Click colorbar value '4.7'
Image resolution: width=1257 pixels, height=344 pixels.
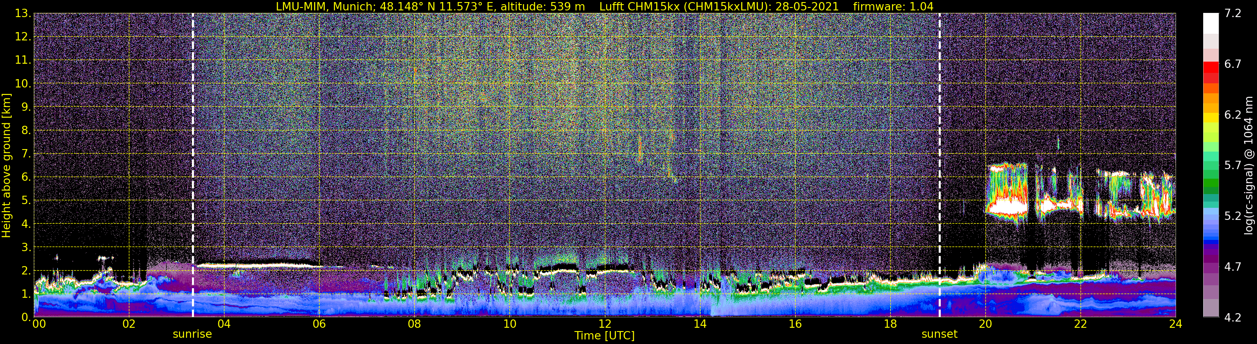1233,267
